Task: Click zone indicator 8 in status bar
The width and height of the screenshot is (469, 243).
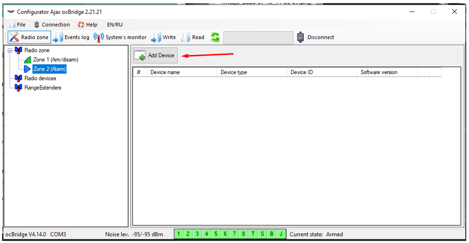Action: (x=243, y=234)
